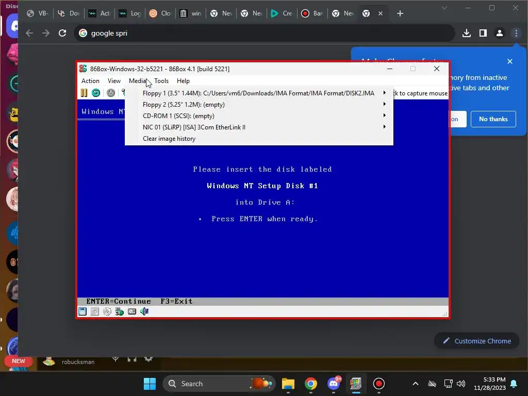Go back in Chrome
The image size is (528, 396).
29,33
